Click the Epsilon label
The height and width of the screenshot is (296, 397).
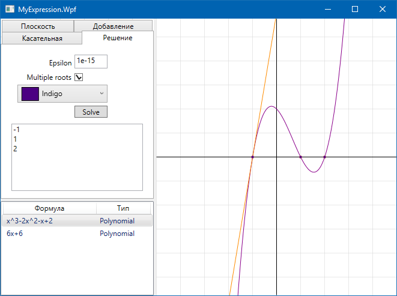pyautogui.click(x=60, y=63)
